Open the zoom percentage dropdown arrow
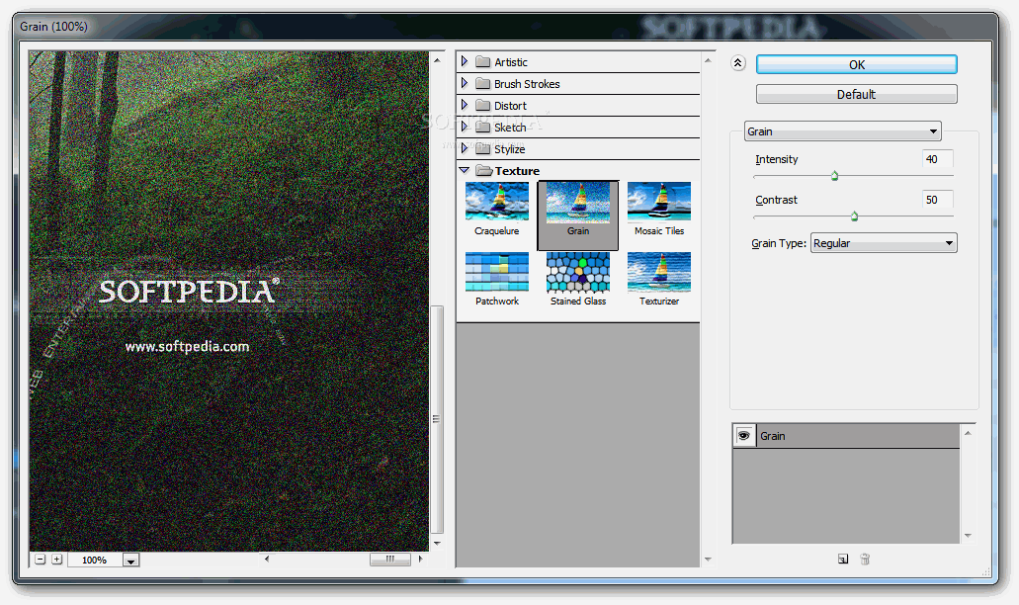 [130, 561]
